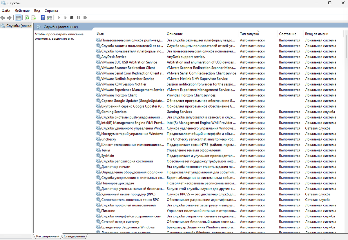The width and height of the screenshot is (348, 240).
Task: Select the AnyDesk Service row name
Action: click(x=114, y=57)
